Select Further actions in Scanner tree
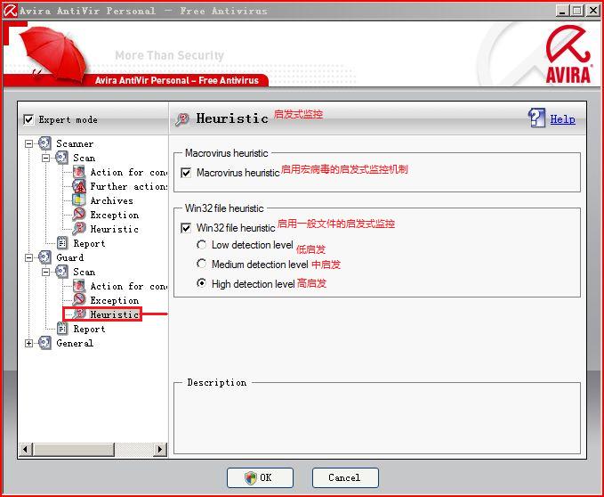Image resolution: width=604 pixels, height=497 pixels. (129, 186)
